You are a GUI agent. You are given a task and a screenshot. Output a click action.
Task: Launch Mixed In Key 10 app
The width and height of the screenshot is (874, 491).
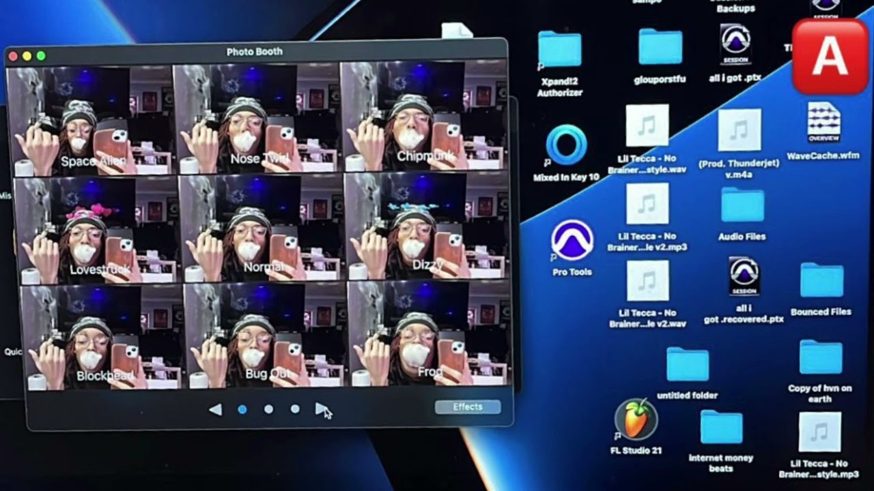tap(567, 145)
